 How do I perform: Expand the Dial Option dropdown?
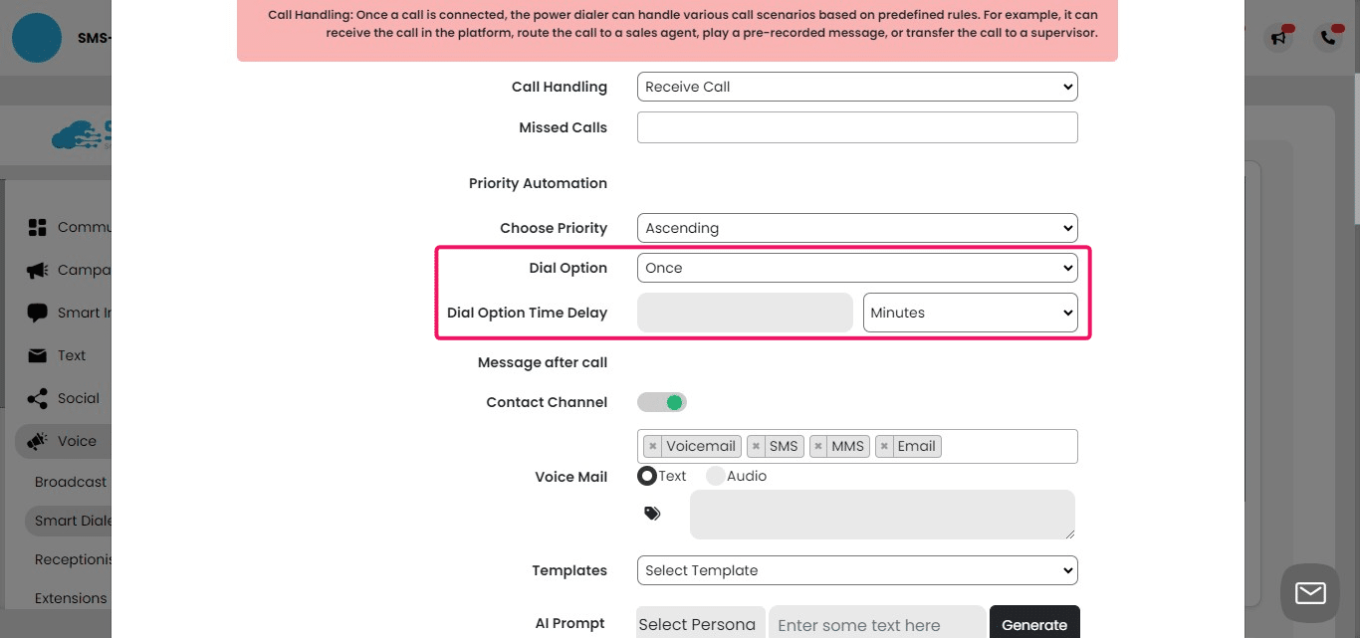[856, 267]
